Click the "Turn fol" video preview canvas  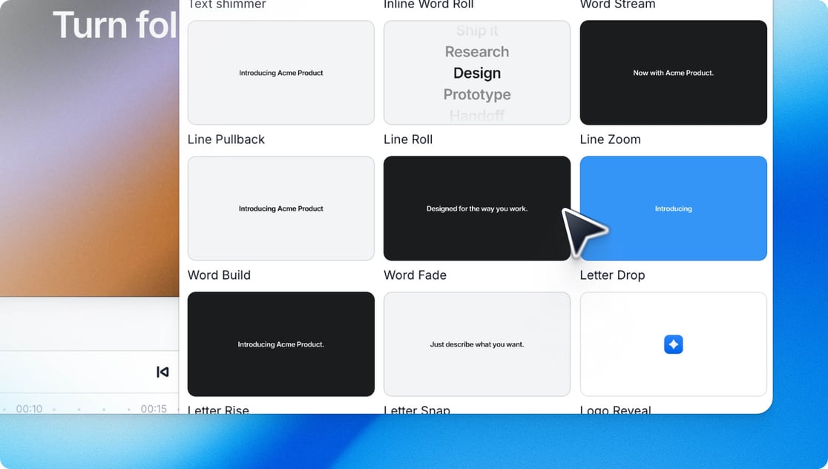[x=90, y=148]
